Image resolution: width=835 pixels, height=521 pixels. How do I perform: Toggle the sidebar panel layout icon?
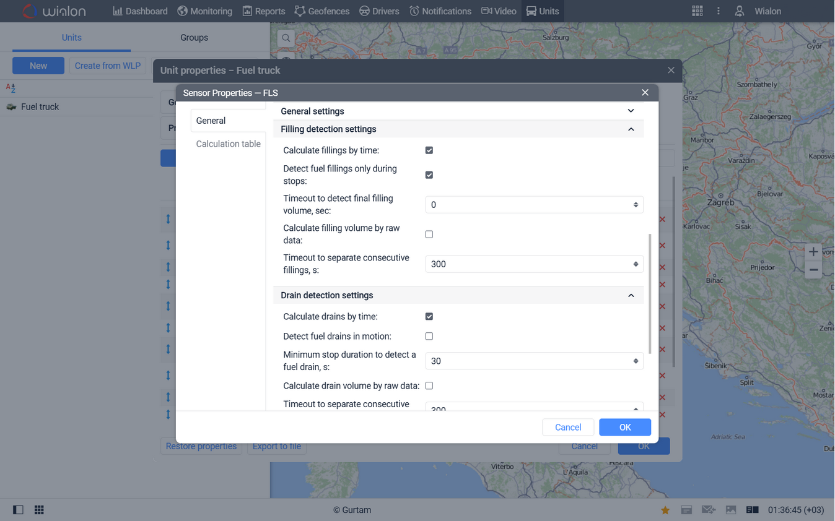pyautogui.click(x=18, y=510)
